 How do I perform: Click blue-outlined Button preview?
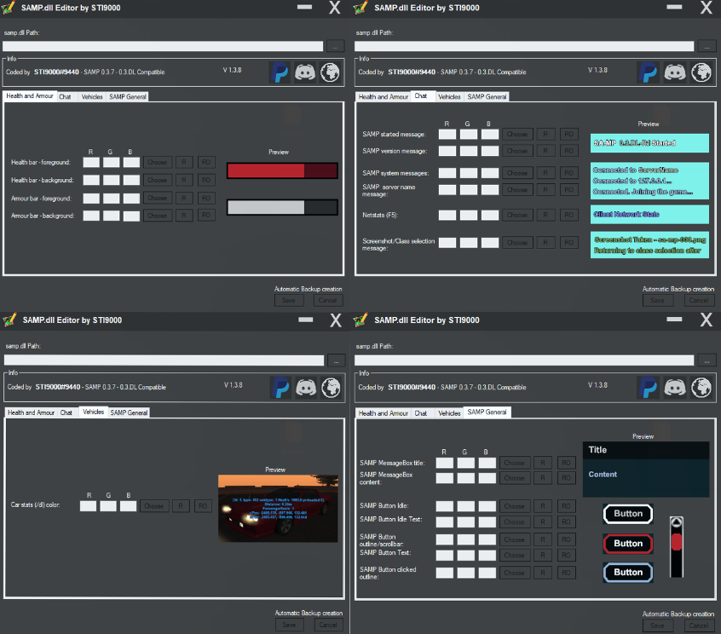628,573
